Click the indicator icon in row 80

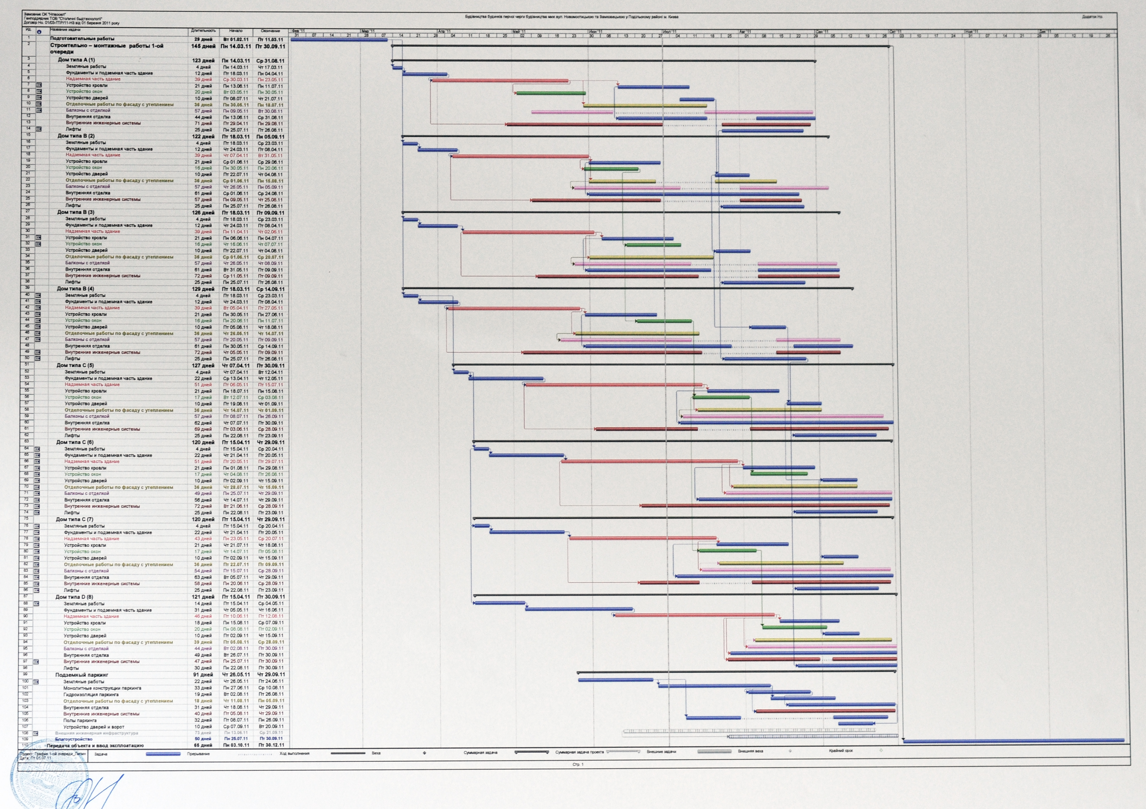37,551
